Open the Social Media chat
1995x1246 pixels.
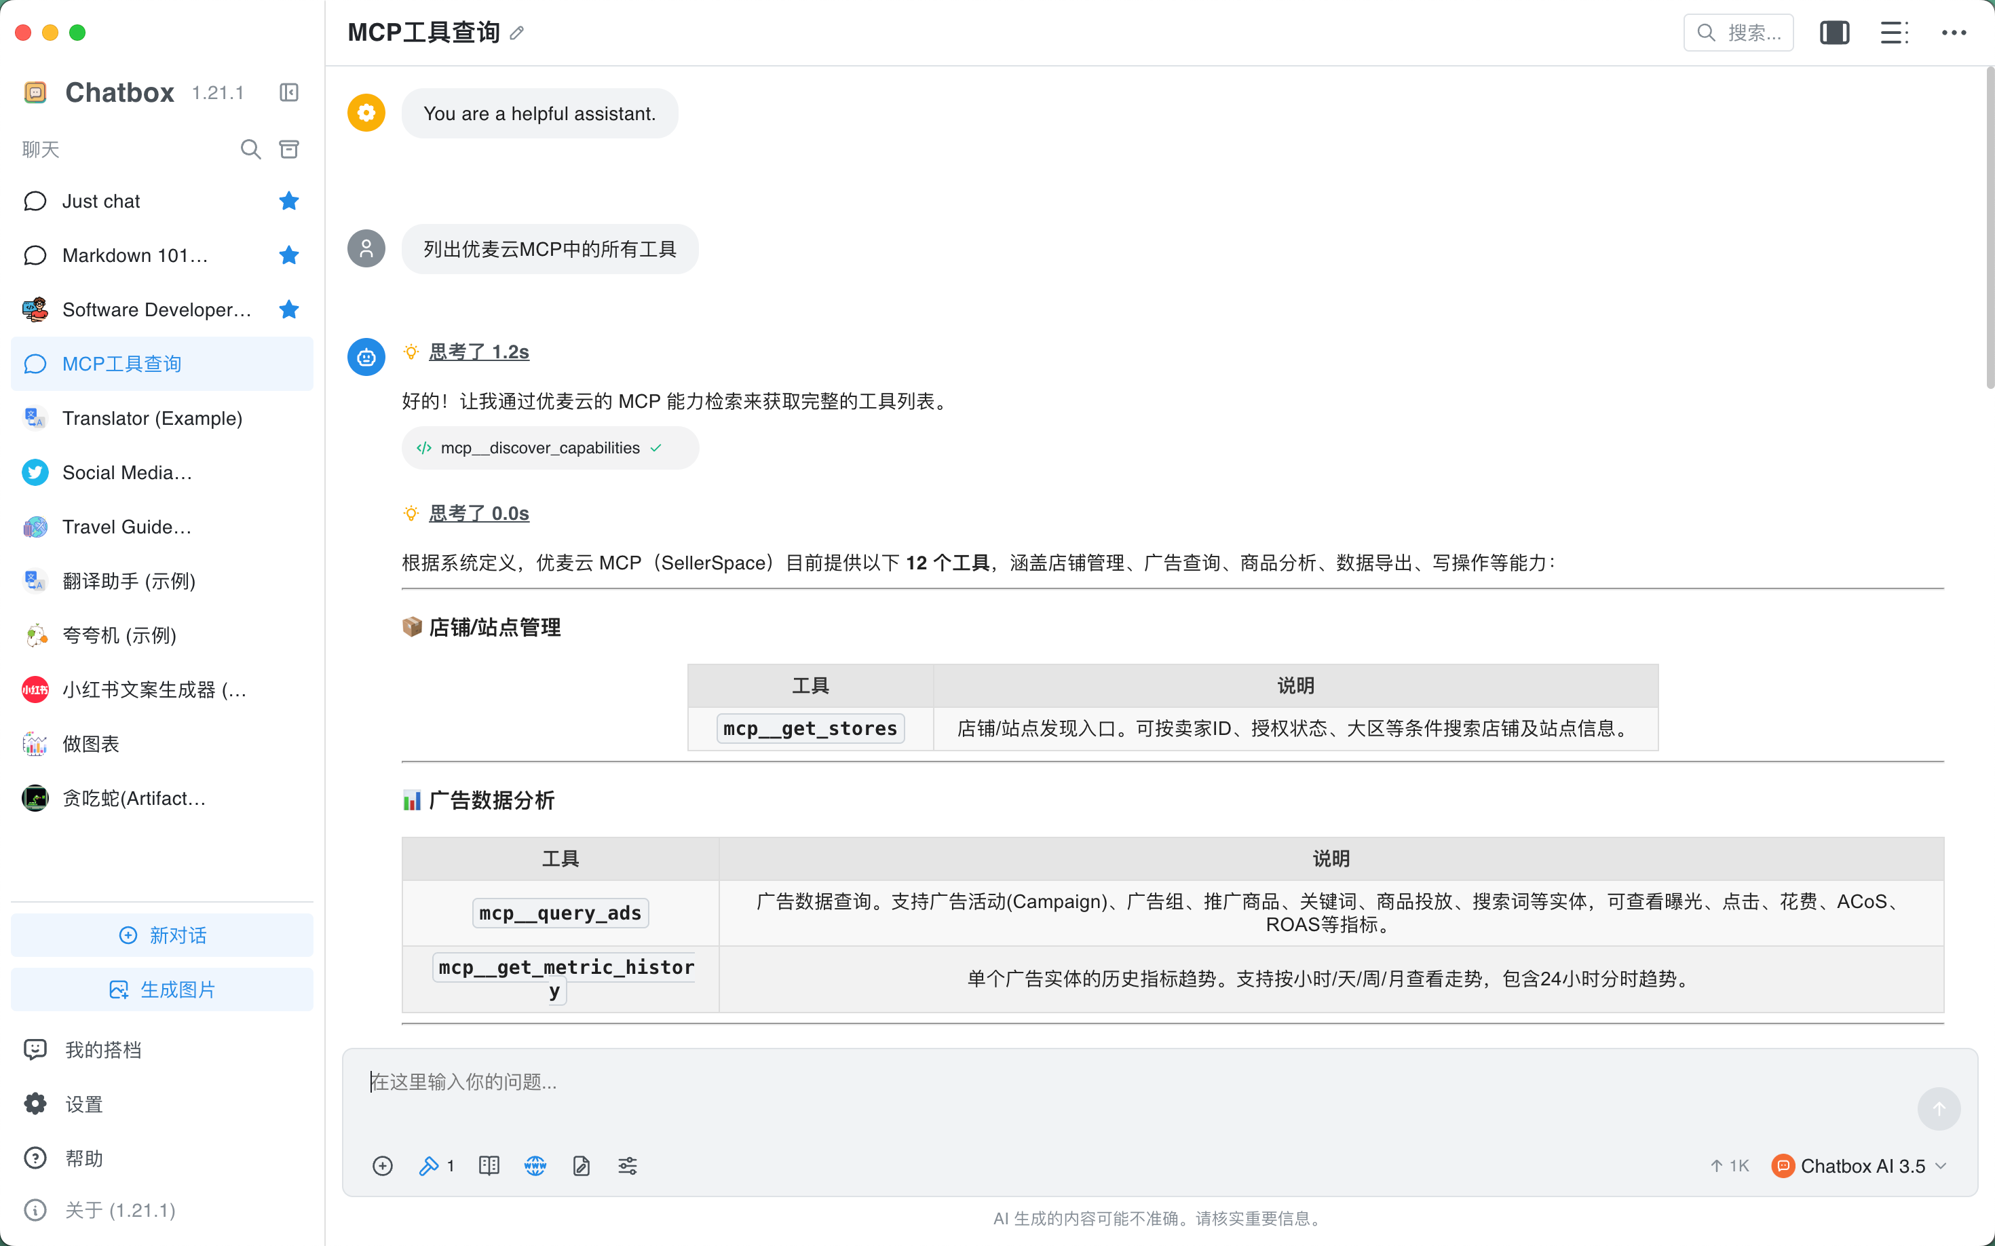162,472
